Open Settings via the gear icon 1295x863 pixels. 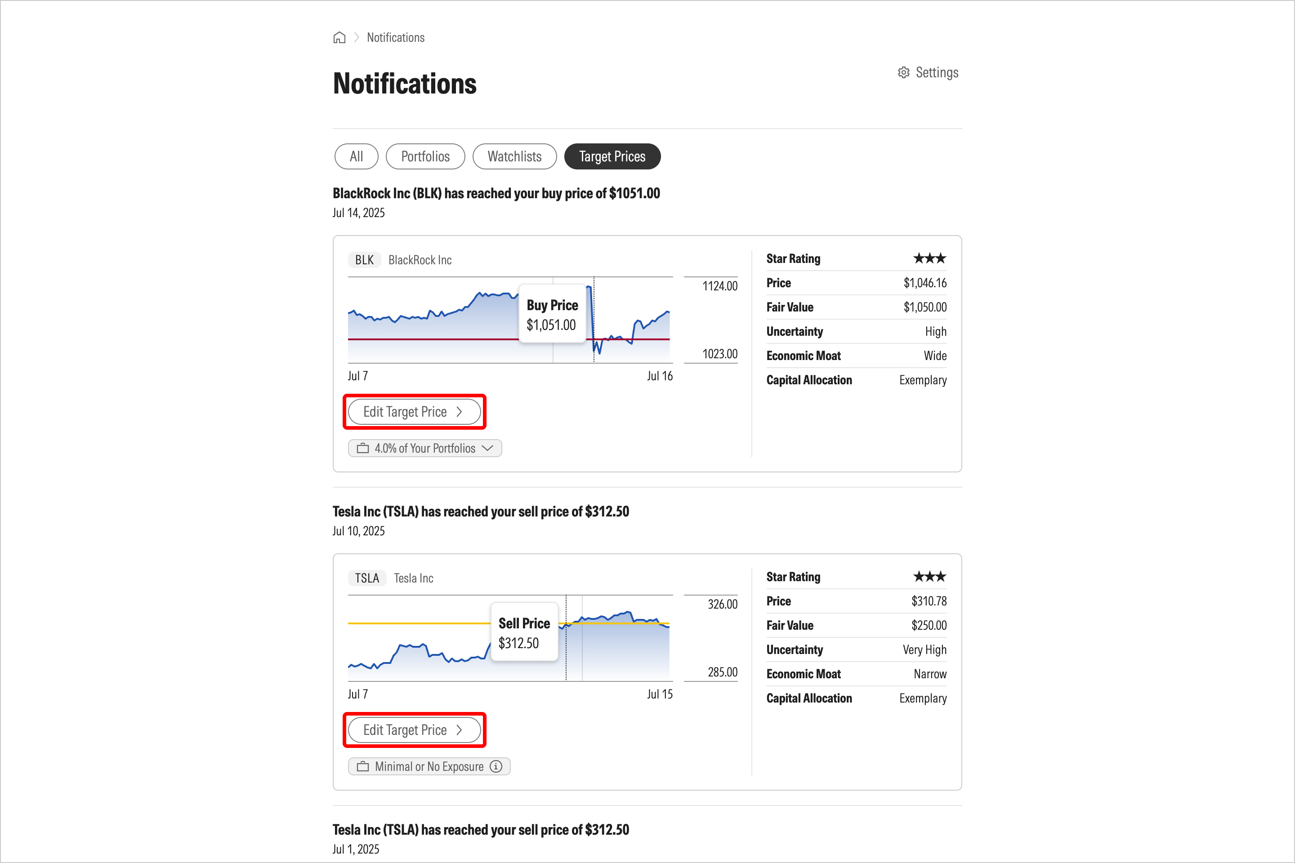pyautogui.click(x=903, y=73)
